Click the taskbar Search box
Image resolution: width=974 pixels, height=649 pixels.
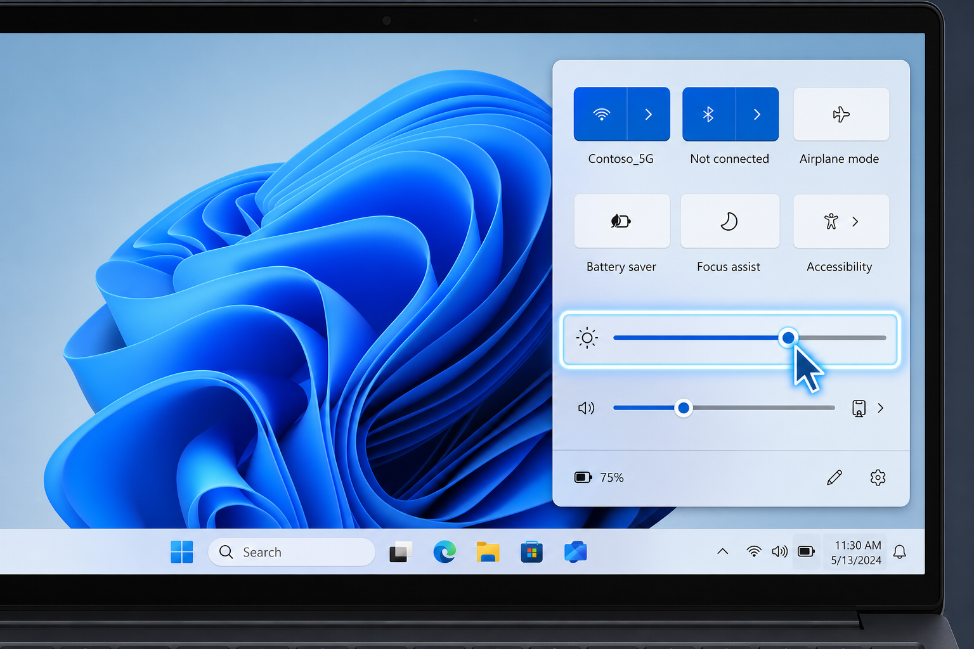click(x=292, y=552)
